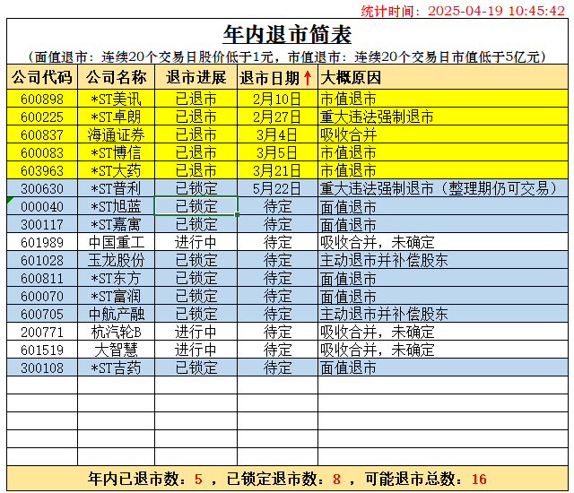Click the 退市日期 column header
The width and height of the screenshot is (574, 493).
(x=277, y=77)
